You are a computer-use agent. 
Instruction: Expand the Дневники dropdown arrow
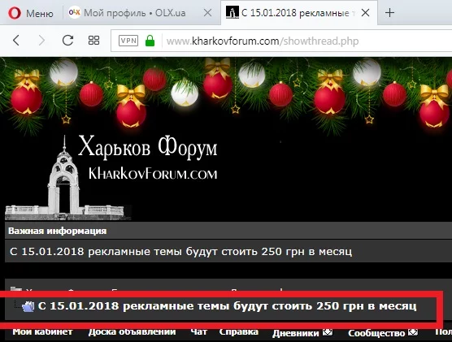[x=328, y=332]
